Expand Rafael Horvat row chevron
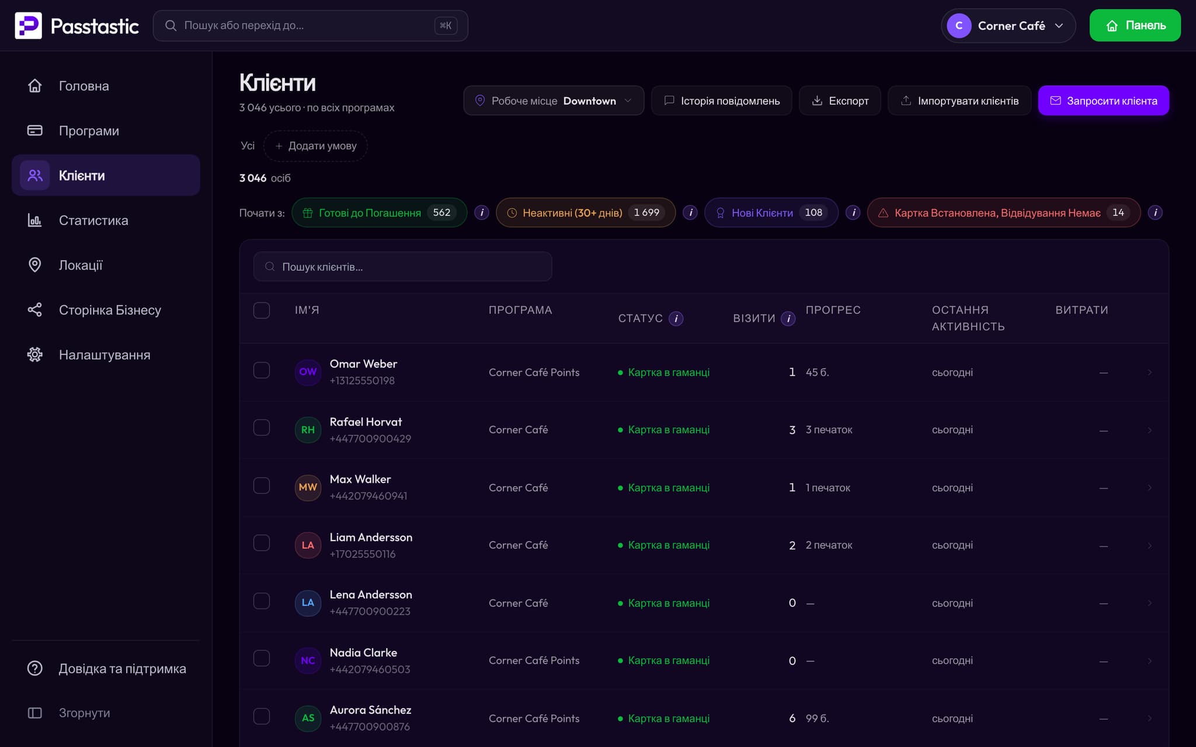 (1149, 430)
